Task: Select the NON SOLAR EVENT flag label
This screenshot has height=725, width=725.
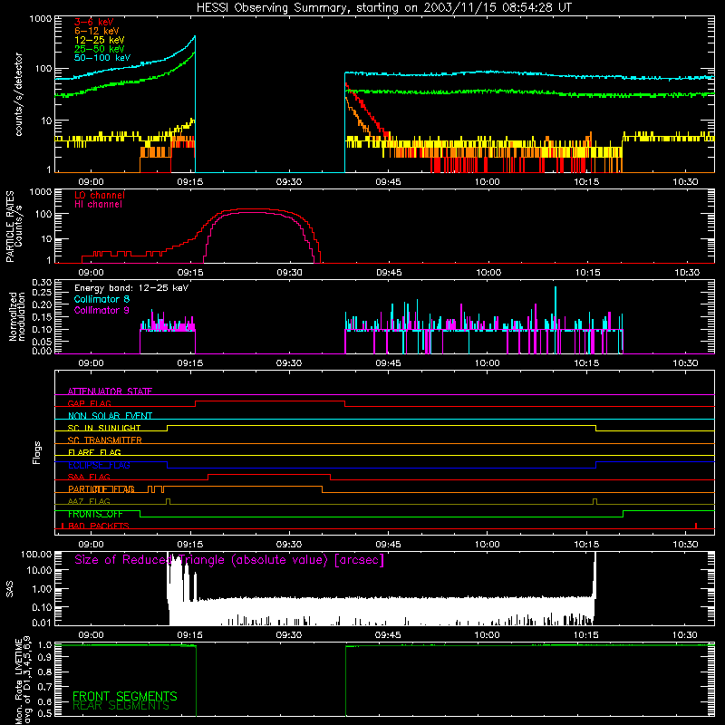Action: coord(110,416)
